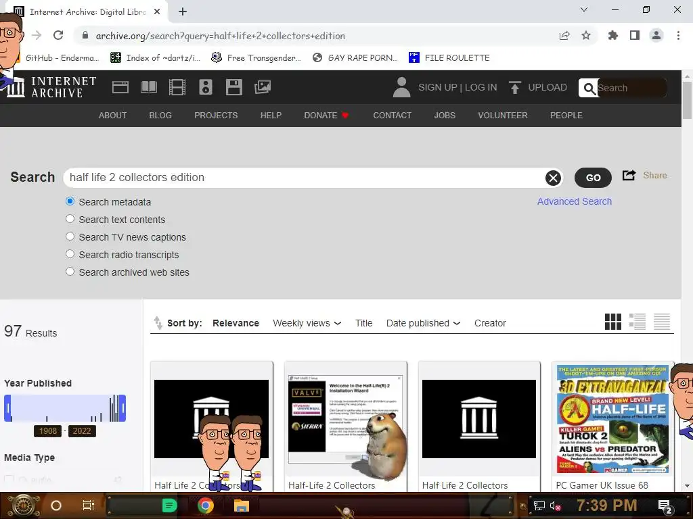This screenshot has height=519, width=693.
Task: Open Chrome profile avatar icon
Action: click(x=656, y=35)
